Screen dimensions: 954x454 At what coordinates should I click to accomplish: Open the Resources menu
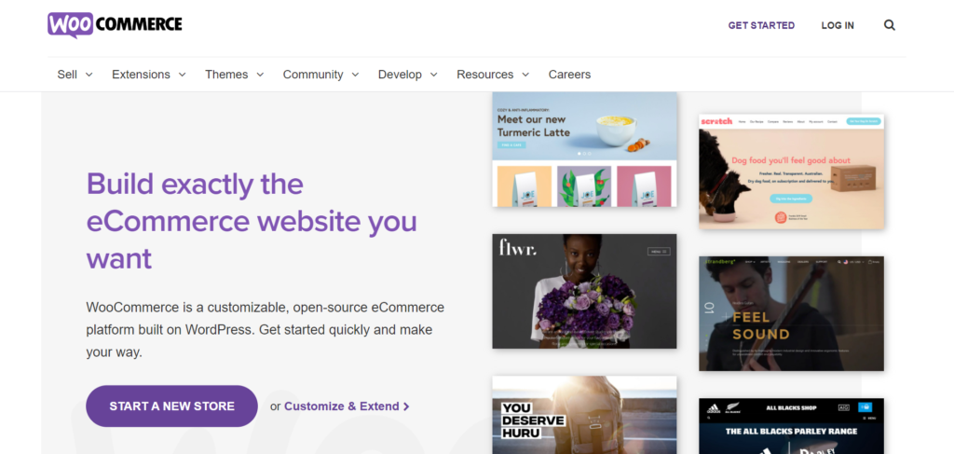(x=484, y=75)
